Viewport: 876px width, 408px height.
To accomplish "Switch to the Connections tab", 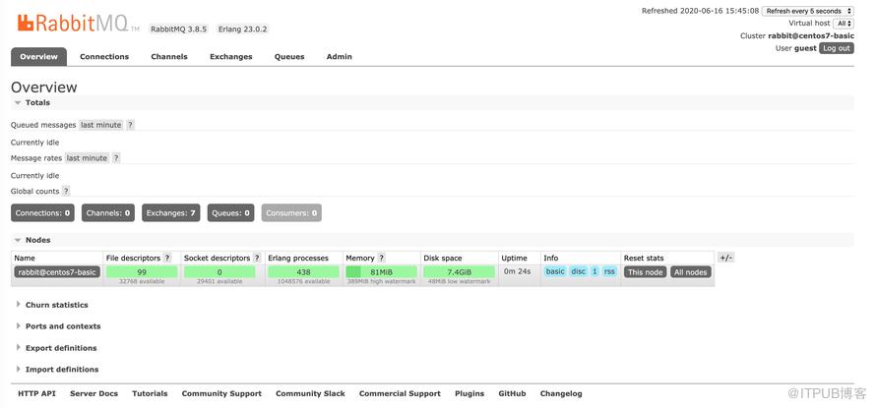I will click(104, 56).
